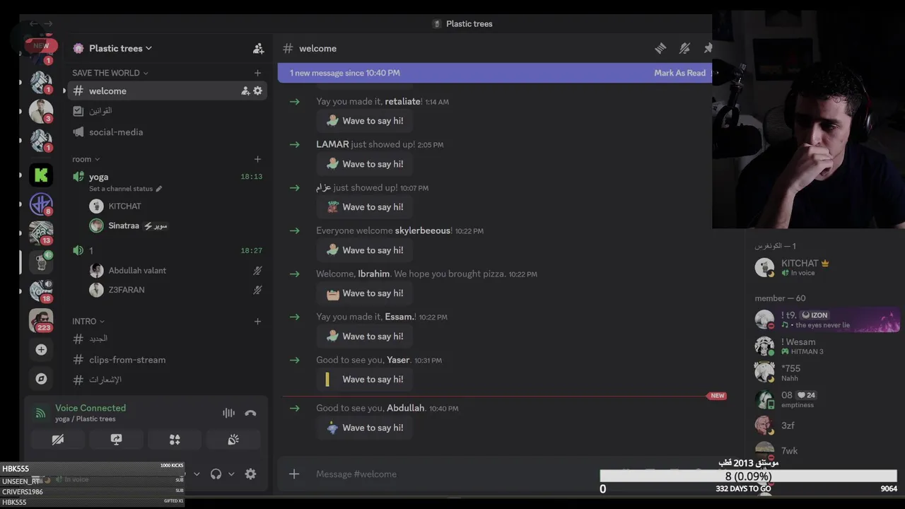Open the green Kick server icon
This screenshot has width=905, height=509.
pos(41,175)
